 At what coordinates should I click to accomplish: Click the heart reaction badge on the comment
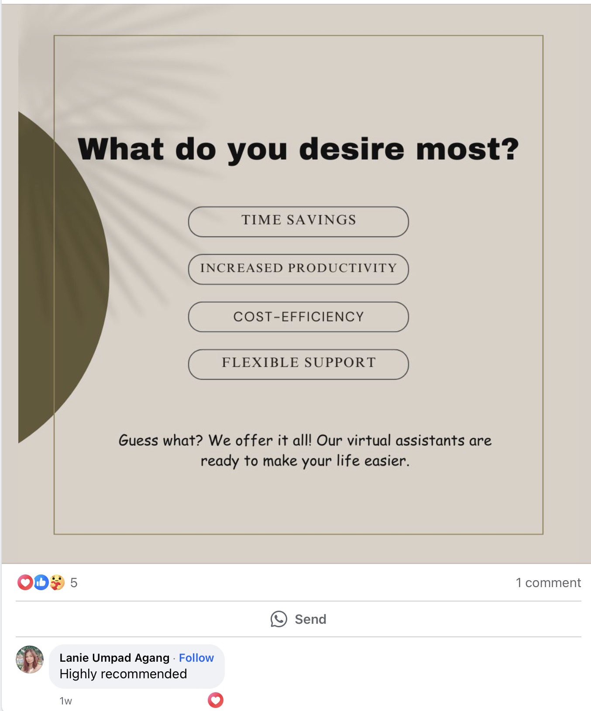pyautogui.click(x=215, y=700)
